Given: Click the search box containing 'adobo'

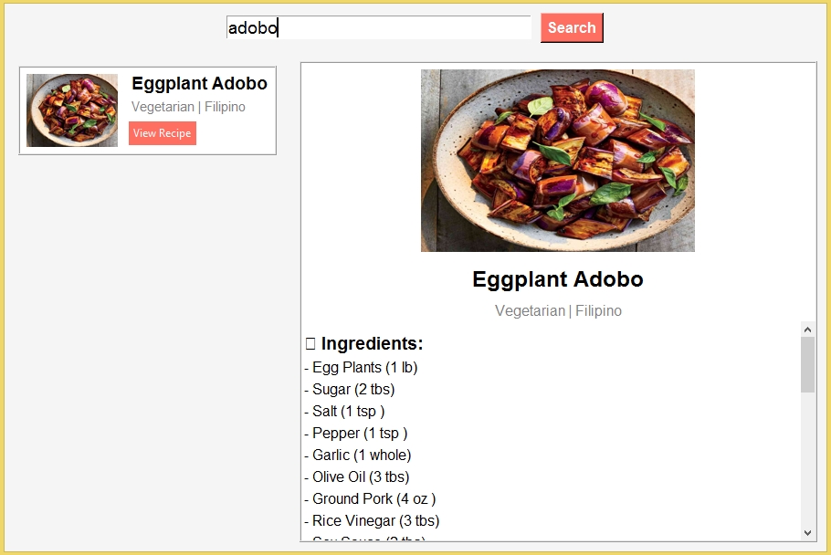Looking at the screenshot, I should [x=378, y=28].
